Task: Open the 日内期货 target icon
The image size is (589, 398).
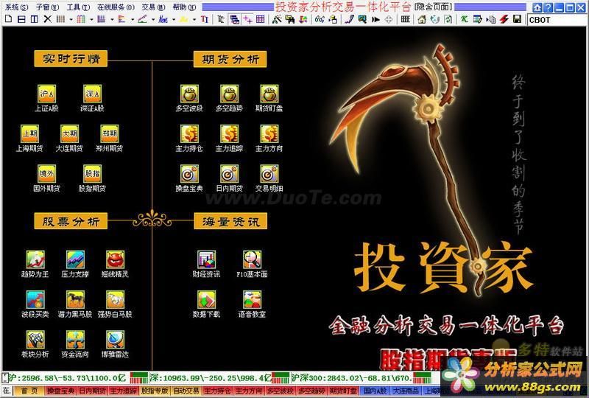Action: 229,174
